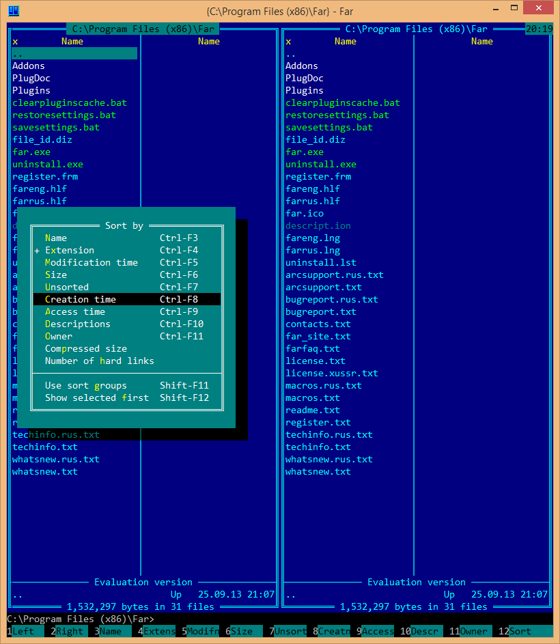Sort by Access time

point(127,311)
